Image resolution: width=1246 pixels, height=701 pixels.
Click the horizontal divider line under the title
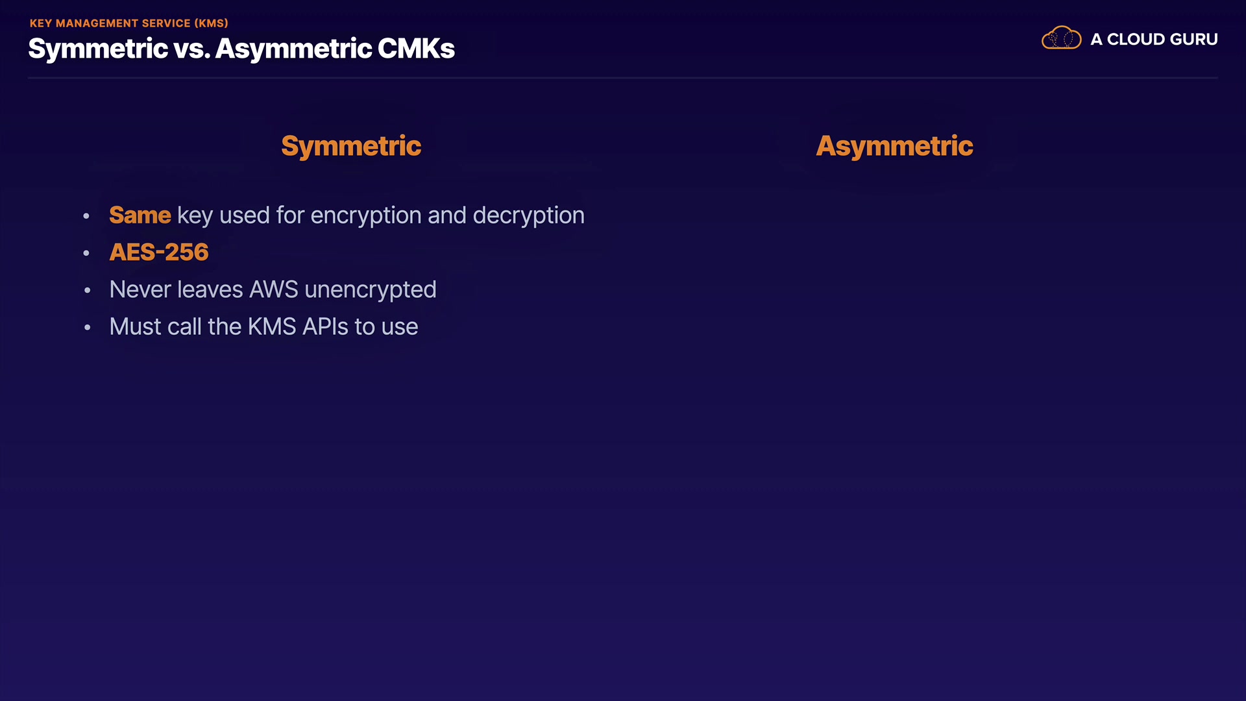623,78
